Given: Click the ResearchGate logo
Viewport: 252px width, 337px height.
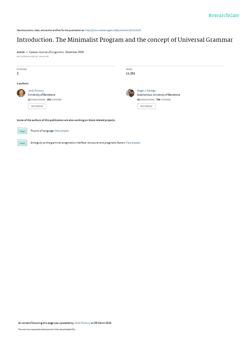Looking at the screenshot, I should pos(224,15).
